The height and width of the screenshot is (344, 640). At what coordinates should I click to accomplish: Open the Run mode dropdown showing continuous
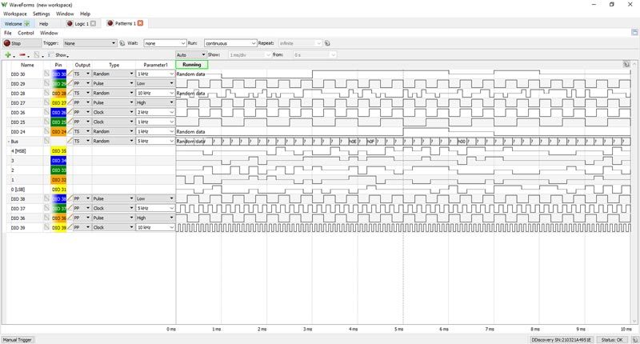[228, 43]
